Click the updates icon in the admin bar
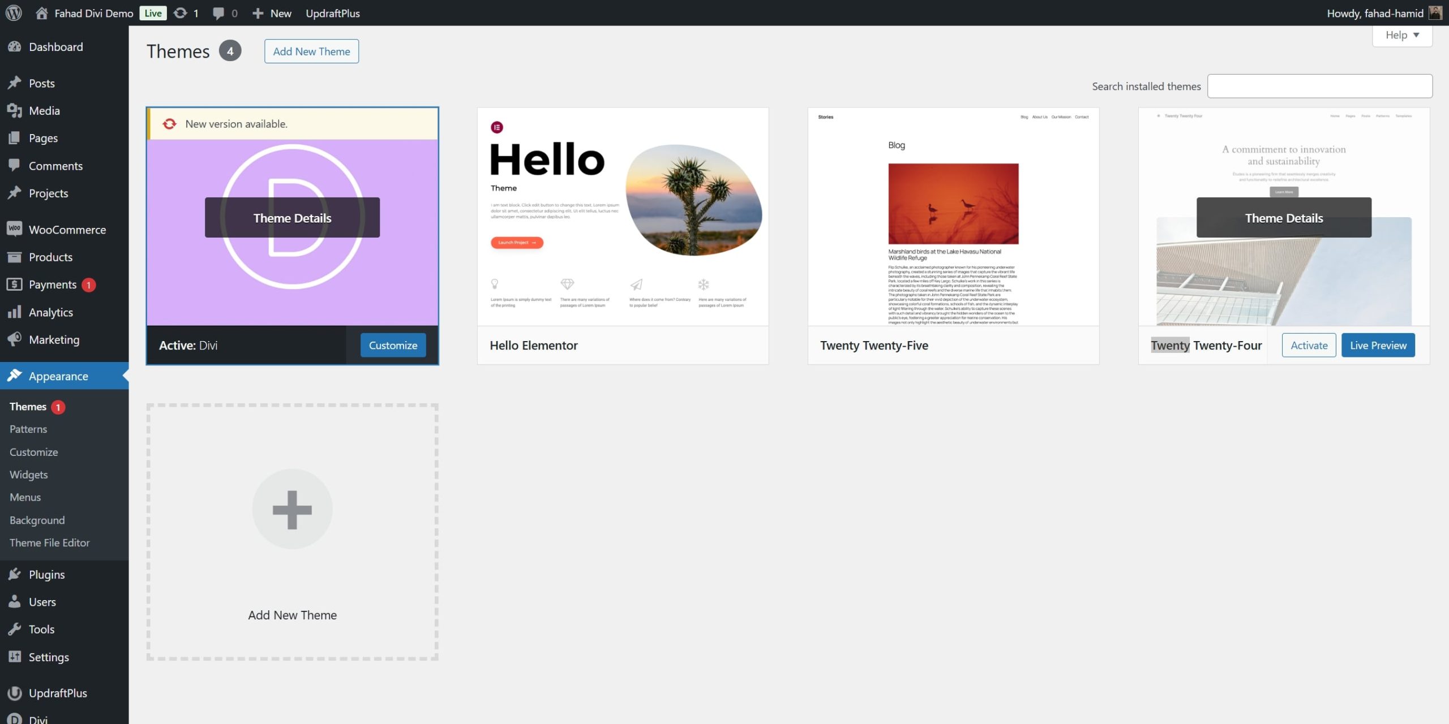The width and height of the screenshot is (1449, 724). 180,12
